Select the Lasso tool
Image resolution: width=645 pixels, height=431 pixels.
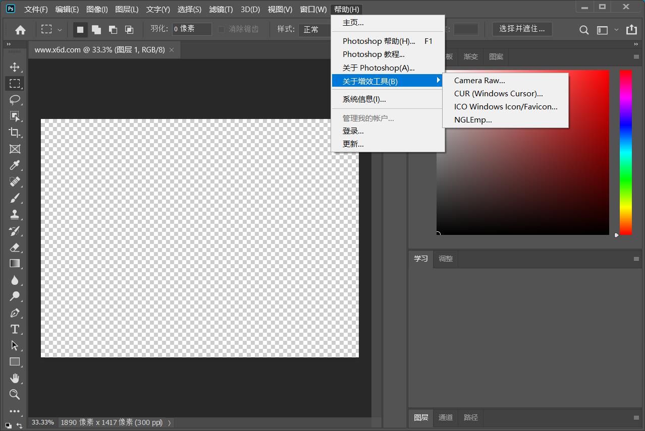pos(15,100)
